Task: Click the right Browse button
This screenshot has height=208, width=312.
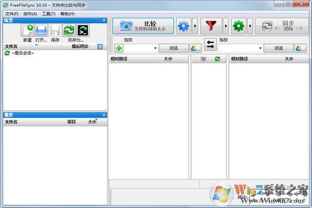Action: [x=279, y=48]
